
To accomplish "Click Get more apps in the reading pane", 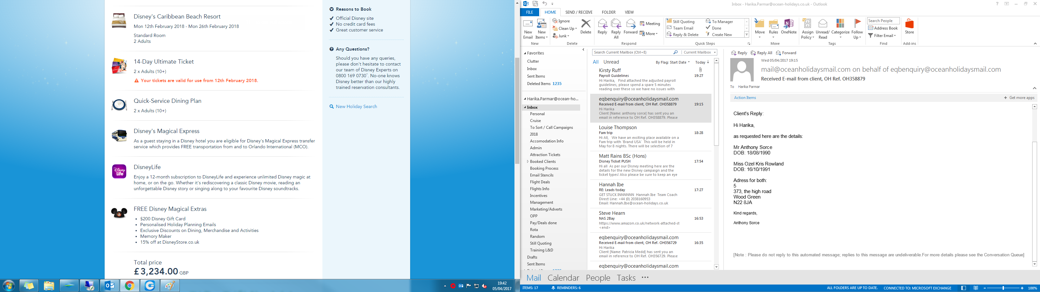I will pos(1019,98).
